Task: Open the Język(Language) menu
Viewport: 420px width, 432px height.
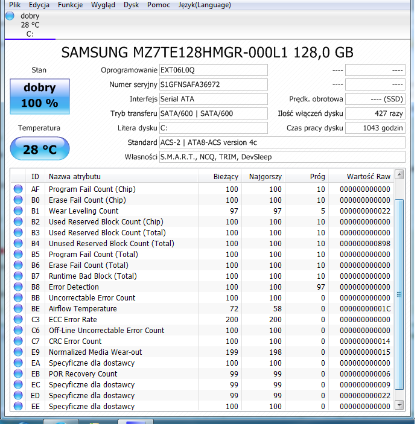Action: coord(205,5)
